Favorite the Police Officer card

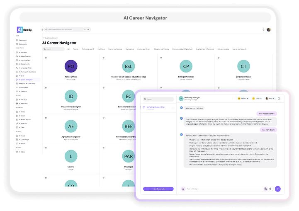[46, 58]
